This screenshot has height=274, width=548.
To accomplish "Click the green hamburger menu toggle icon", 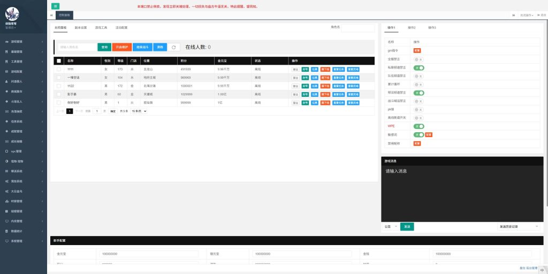I will point(56,6).
